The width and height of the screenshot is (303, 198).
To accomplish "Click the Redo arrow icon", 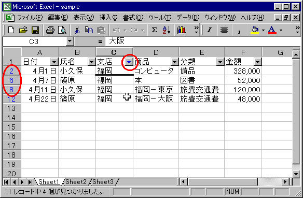I will pyautogui.click(x=134, y=30).
